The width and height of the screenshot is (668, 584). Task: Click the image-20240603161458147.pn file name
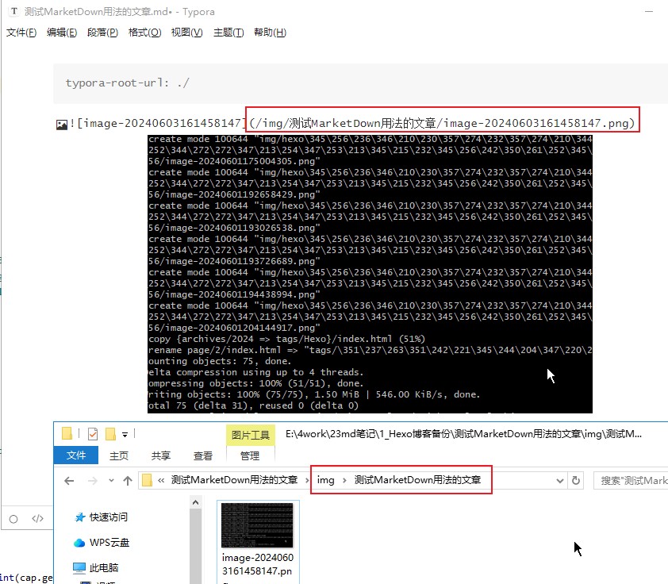(257, 564)
